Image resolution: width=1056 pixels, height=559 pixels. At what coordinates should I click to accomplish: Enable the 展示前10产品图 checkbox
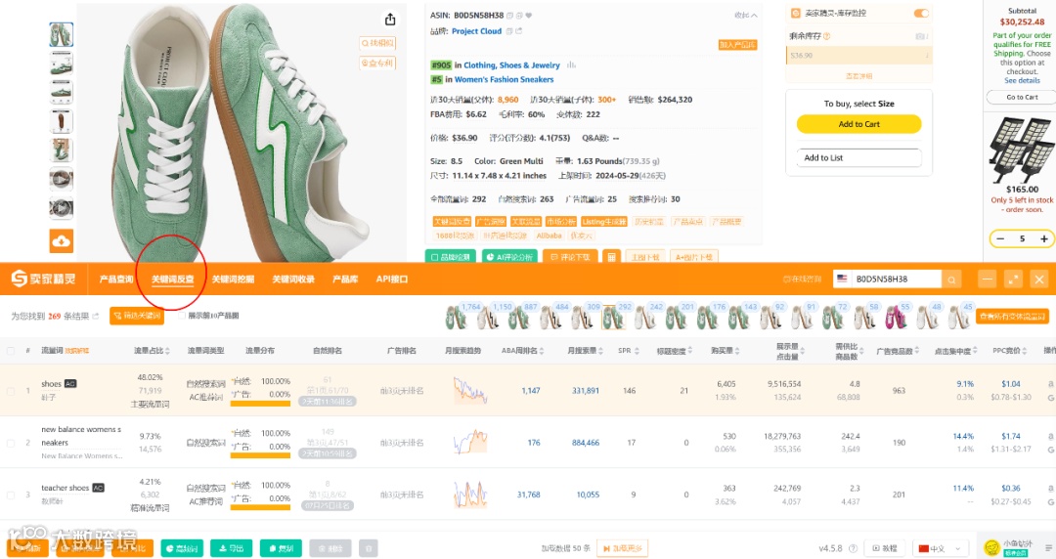(182, 316)
